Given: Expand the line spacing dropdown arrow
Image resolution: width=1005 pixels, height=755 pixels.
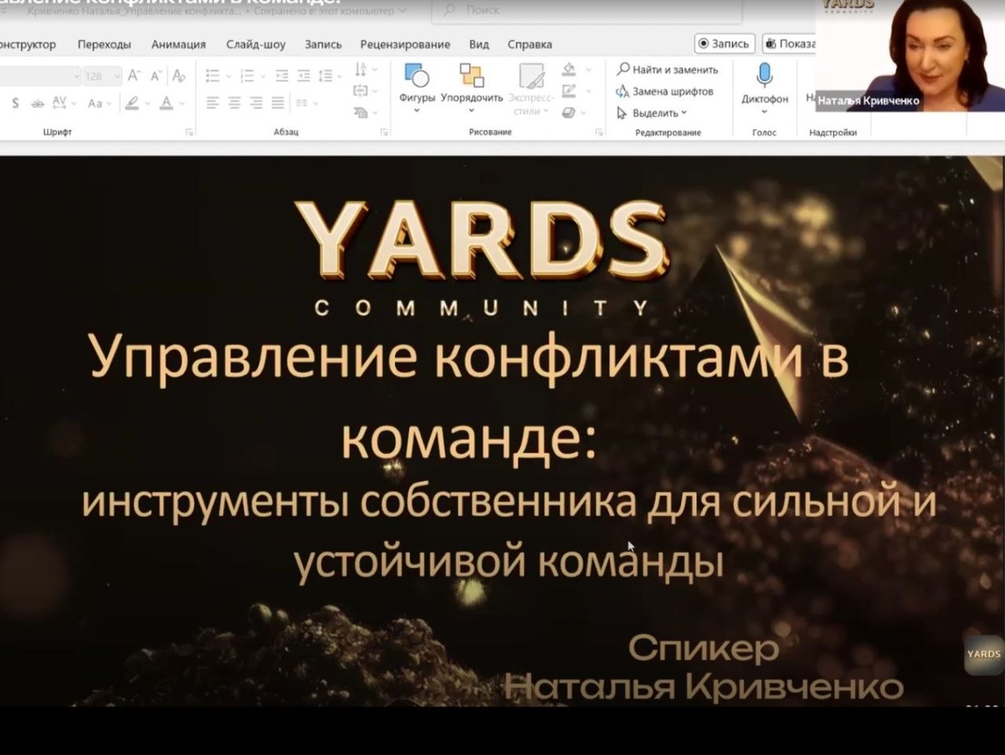Looking at the screenshot, I should click(339, 76).
